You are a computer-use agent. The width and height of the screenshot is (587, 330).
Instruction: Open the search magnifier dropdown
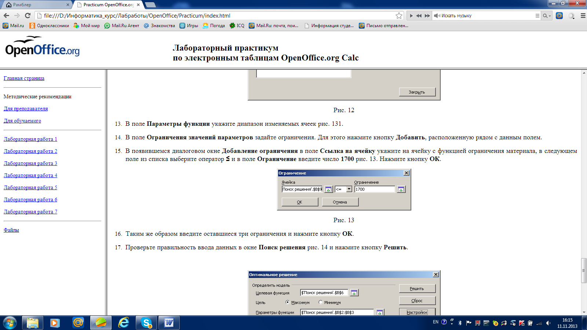tap(547, 16)
